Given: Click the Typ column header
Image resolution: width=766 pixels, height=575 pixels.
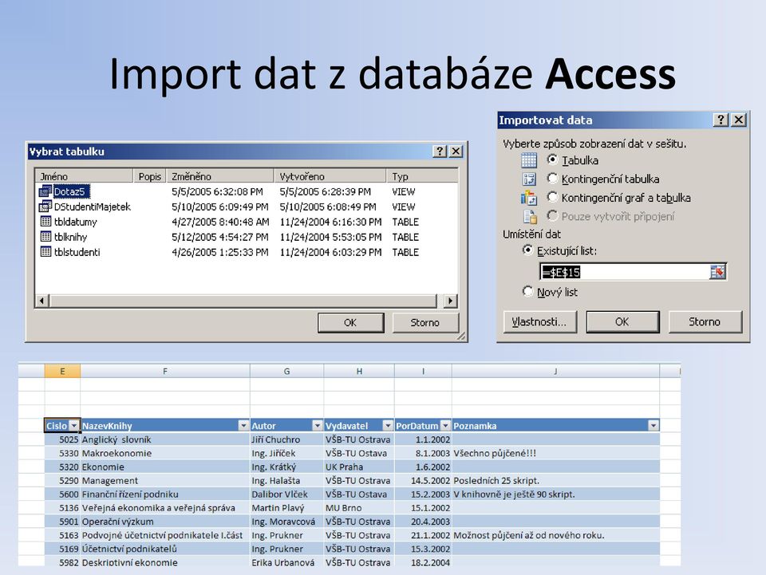Looking at the screenshot, I should click(x=423, y=176).
